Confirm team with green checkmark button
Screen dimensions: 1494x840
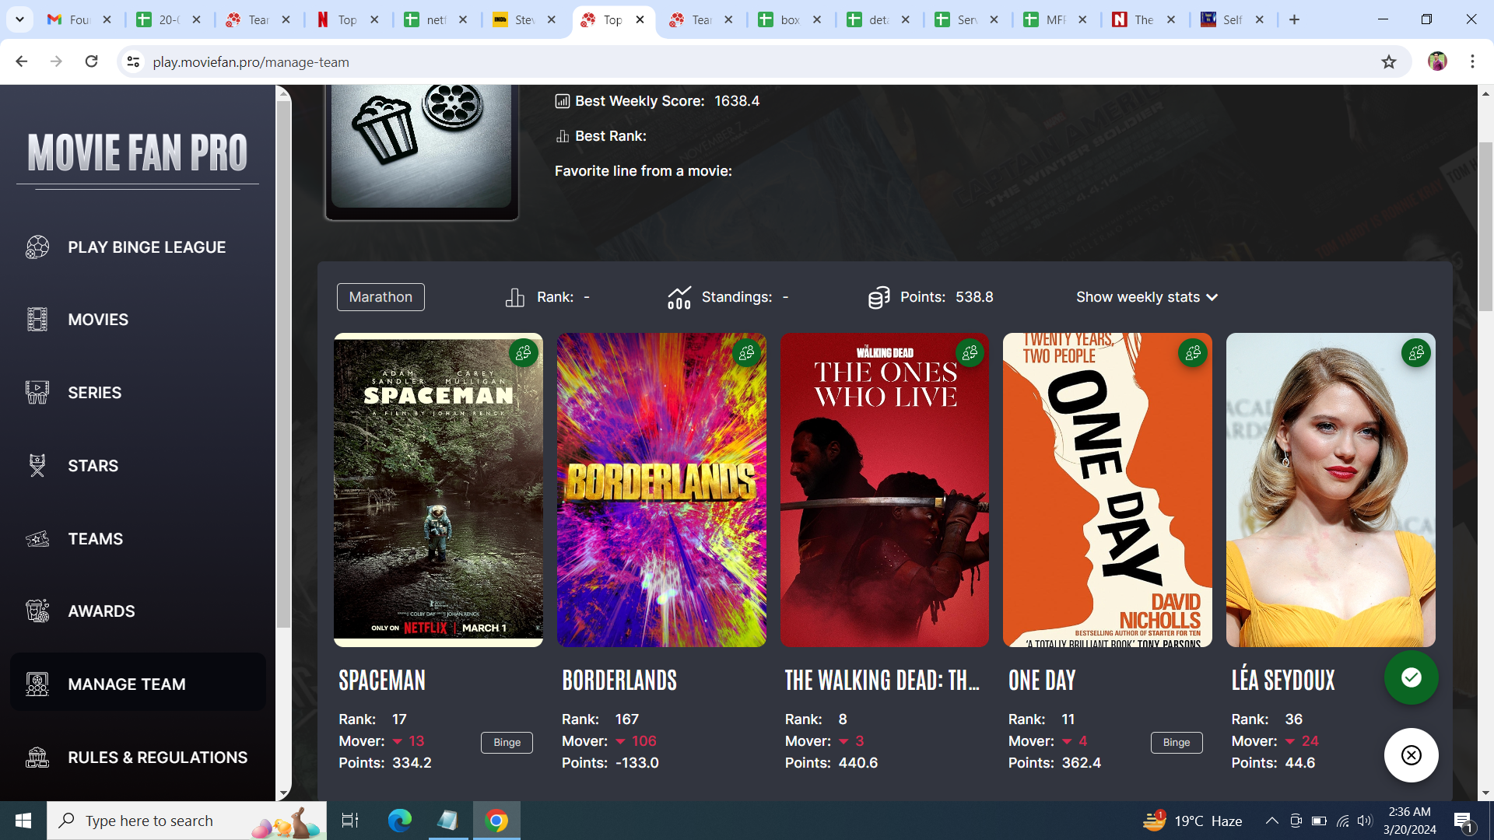click(x=1412, y=677)
